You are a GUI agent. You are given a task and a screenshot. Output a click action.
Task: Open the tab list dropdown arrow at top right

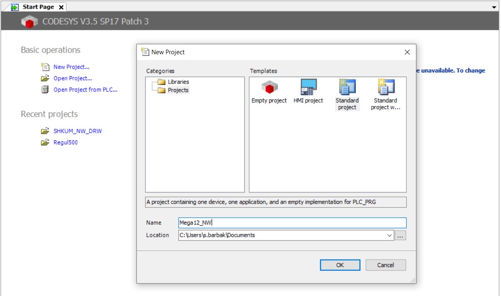tap(494, 7)
